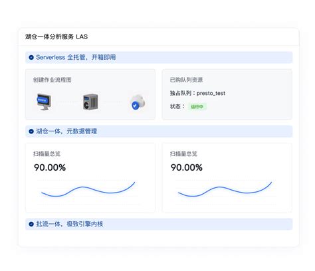Click the 独占队列:presto_test text
Screen dimensions: 315x271
coord(197,93)
